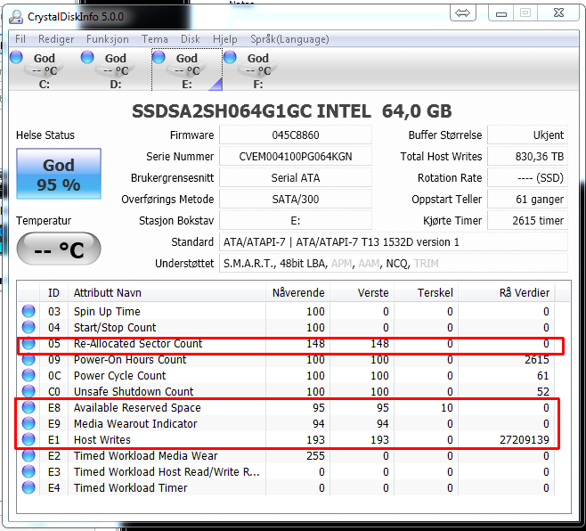Click status orb for Unsafe Shutdown Count
This screenshot has width=586, height=531.
coord(28,391)
